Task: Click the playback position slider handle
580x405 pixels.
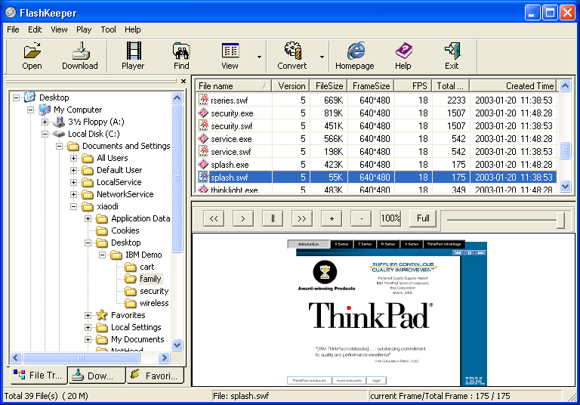Action: (560, 220)
